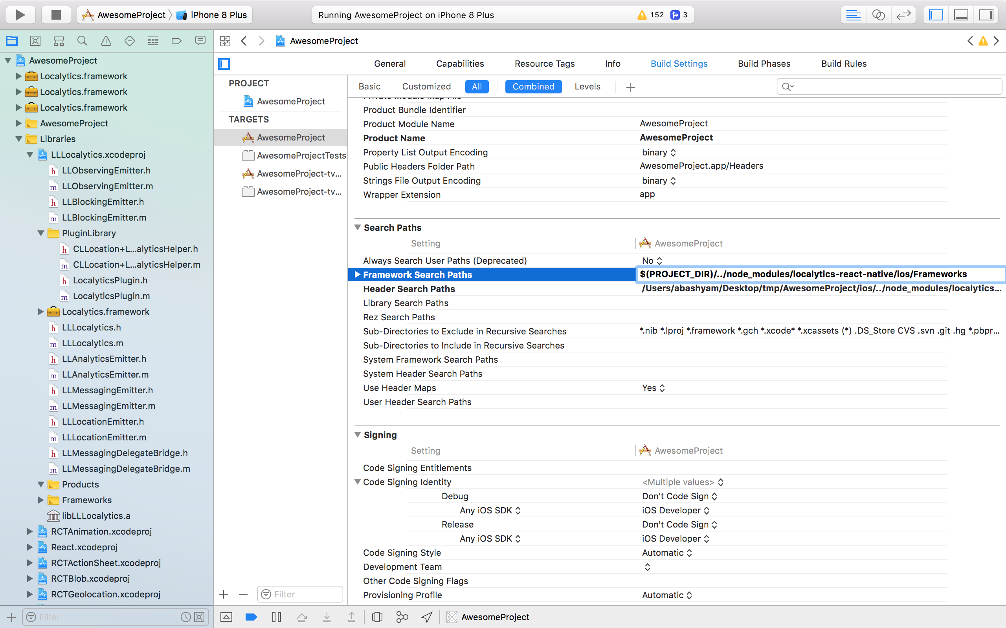This screenshot has width=1006, height=628.
Task: Click the debug area toggle icon
Action: click(x=962, y=15)
